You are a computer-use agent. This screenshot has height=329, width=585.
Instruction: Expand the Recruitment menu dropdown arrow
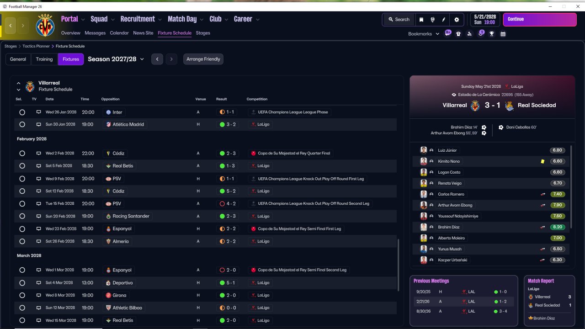click(x=160, y=20)
